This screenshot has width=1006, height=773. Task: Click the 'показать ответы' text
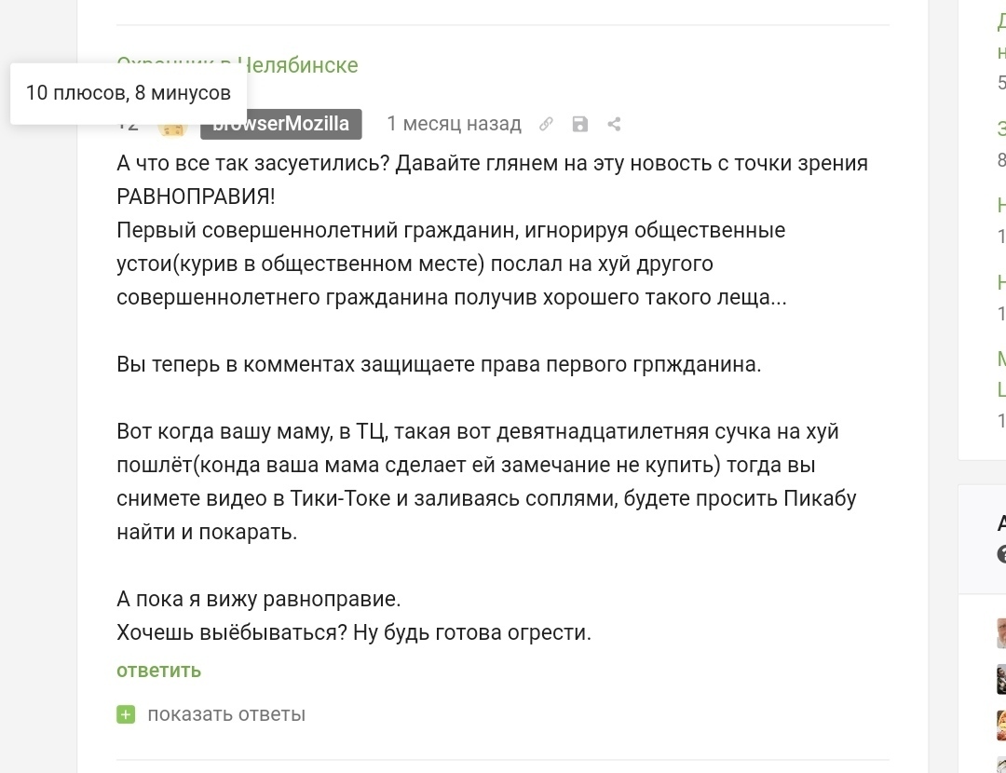226,714
